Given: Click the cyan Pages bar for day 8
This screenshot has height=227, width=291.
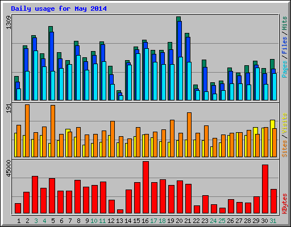Looking at the screenshot, I should (78, 78).
